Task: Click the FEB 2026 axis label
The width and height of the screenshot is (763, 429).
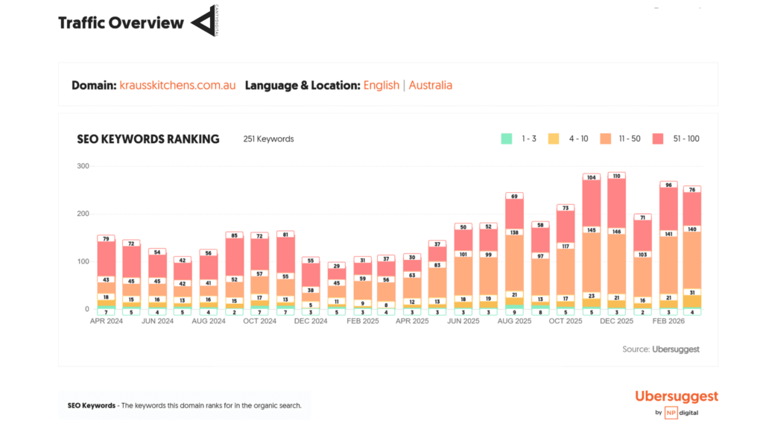Action: pos(668,321)
